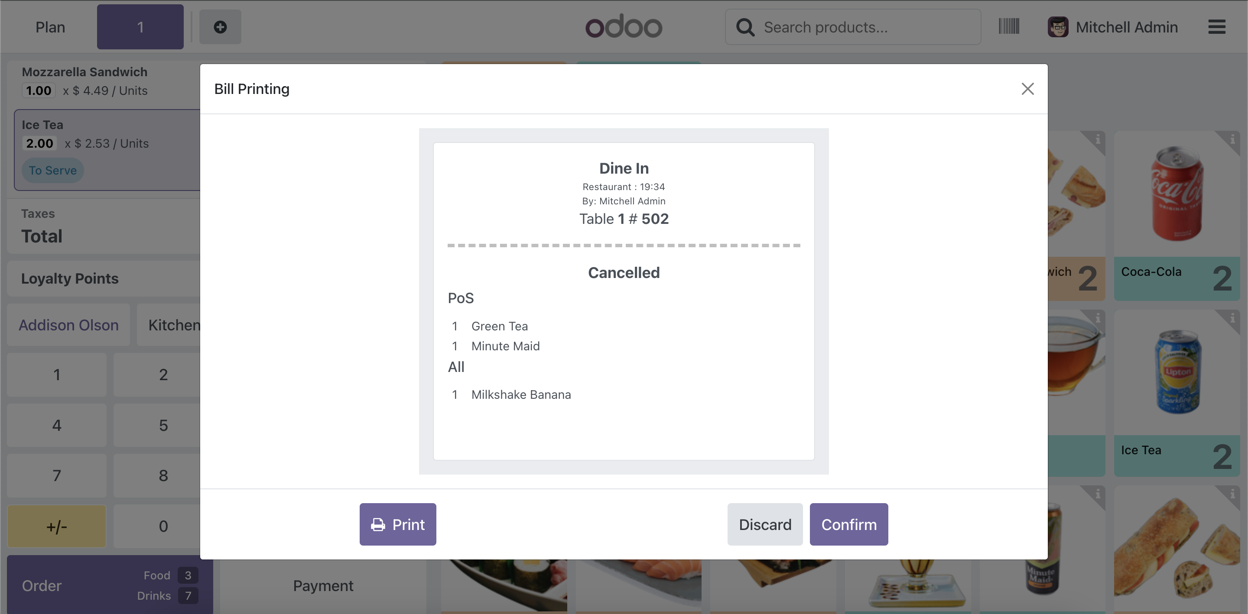Image resolution: width=1248 pixels, height=614 pixels.
Task: Open the hamburger menu icon
Action: [x=1216, y=27]
